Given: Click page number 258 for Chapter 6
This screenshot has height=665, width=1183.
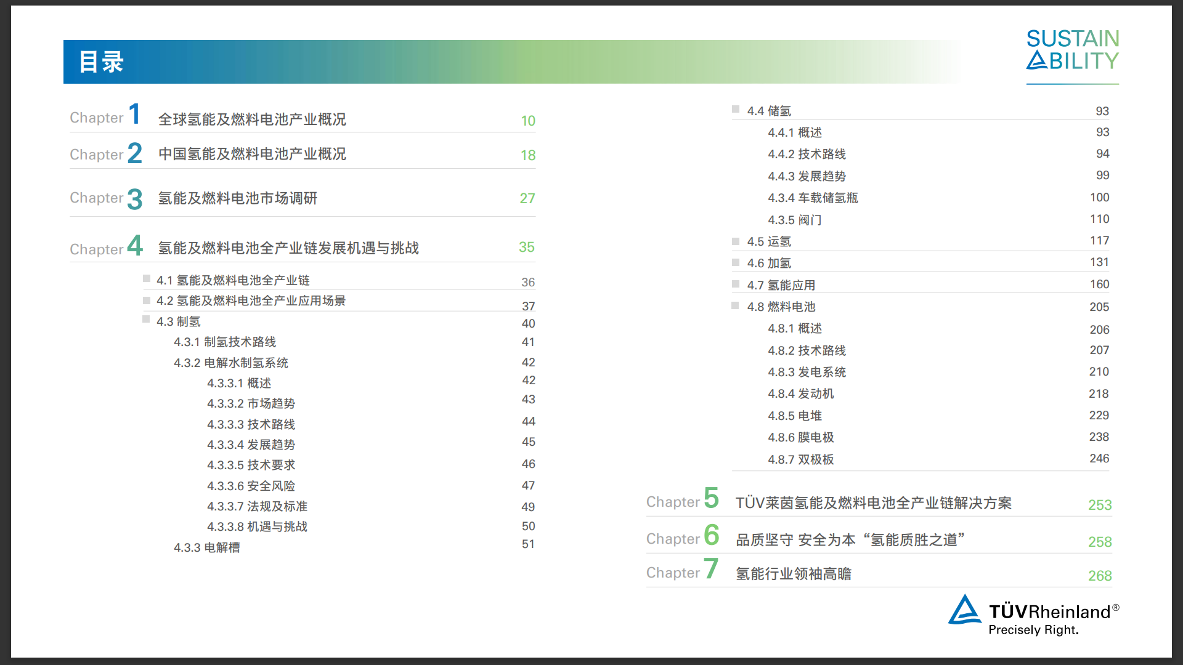Looking at the screenshot, I should [x=1099, y=542].
